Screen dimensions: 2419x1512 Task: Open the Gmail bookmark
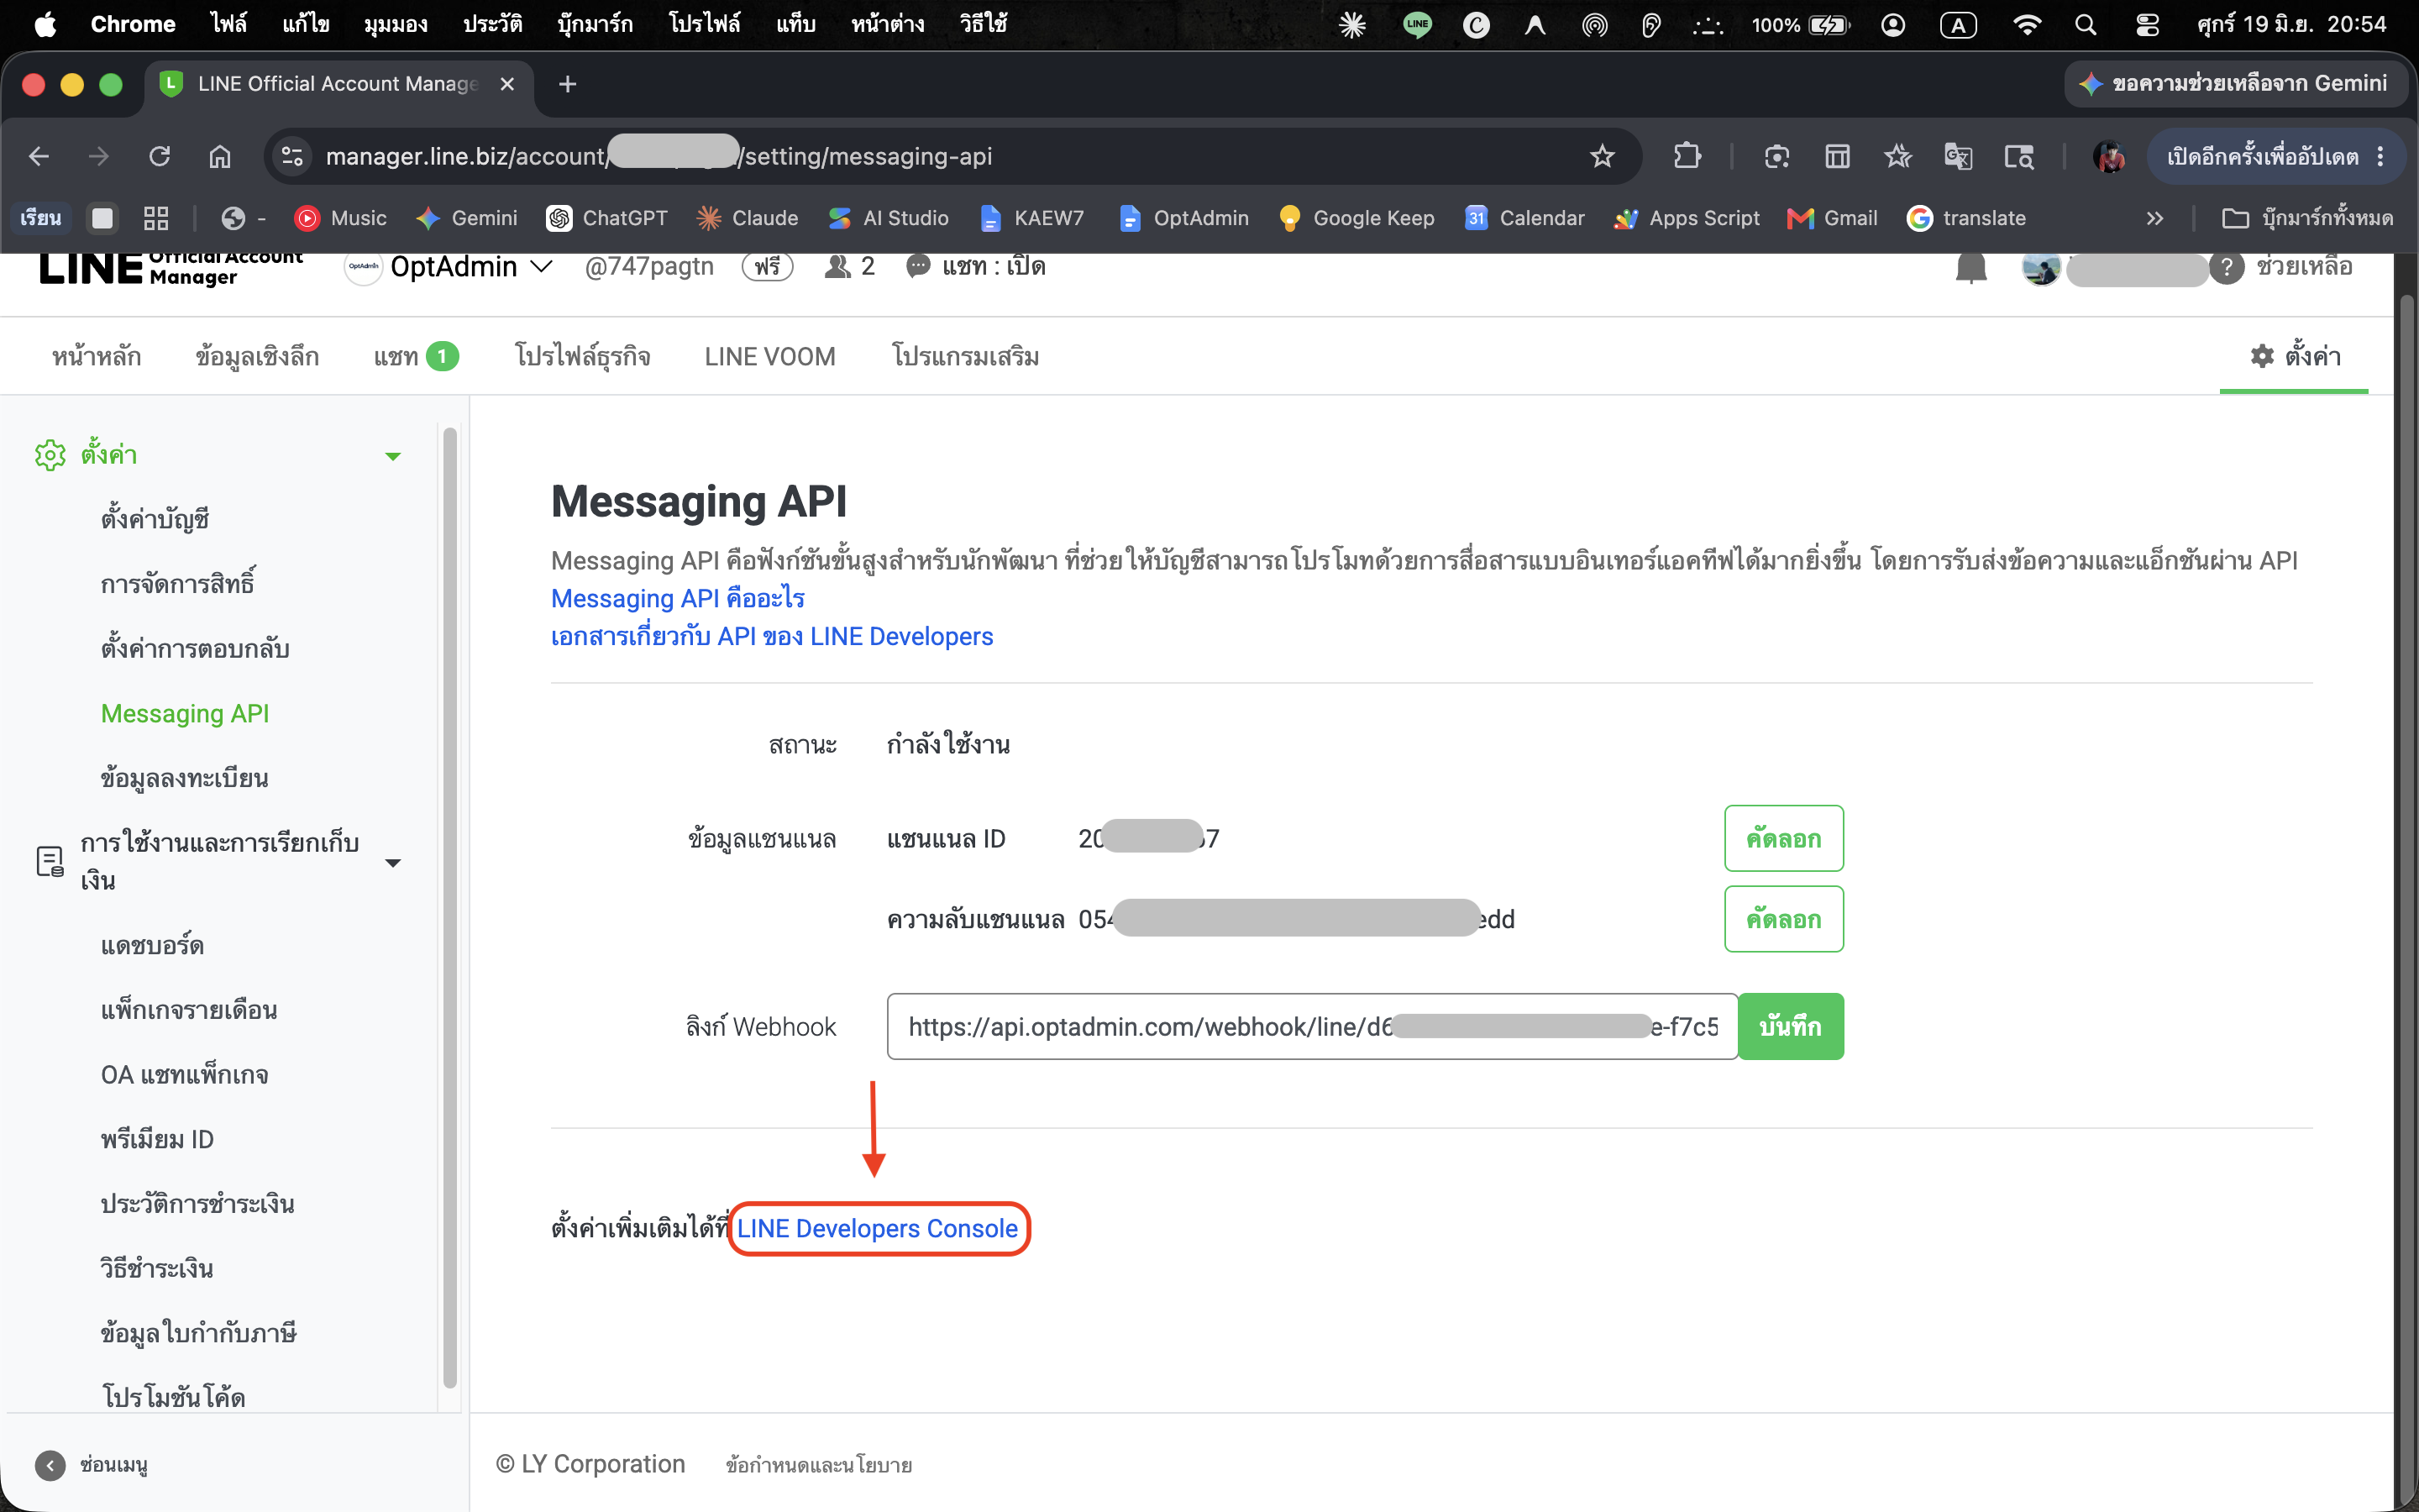pyautogui.click(x=1832, y=218)
